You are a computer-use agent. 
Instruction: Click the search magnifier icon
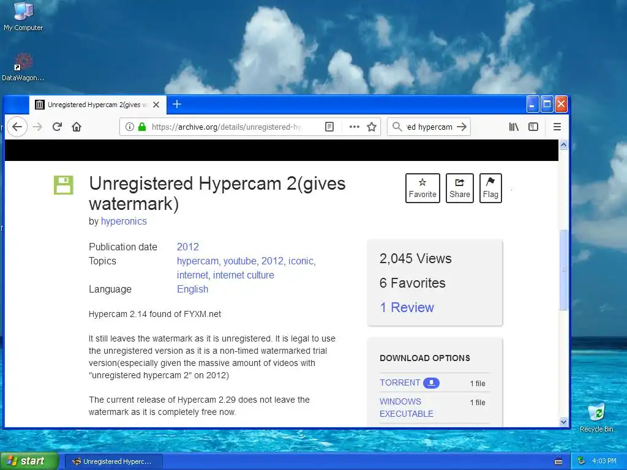pos(397,127)
